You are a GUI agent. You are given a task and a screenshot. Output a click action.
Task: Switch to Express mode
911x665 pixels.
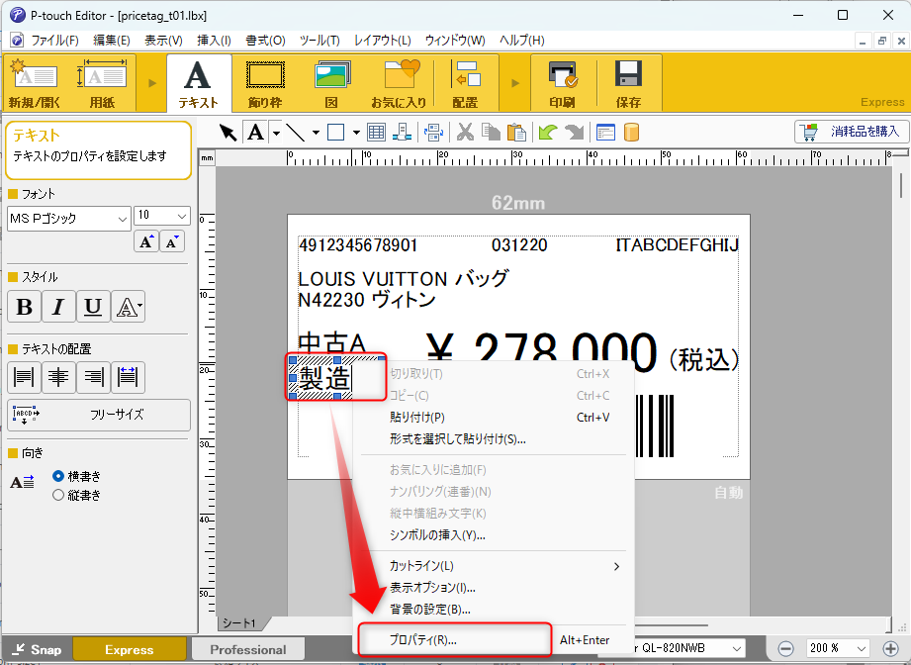coord(129,649)
